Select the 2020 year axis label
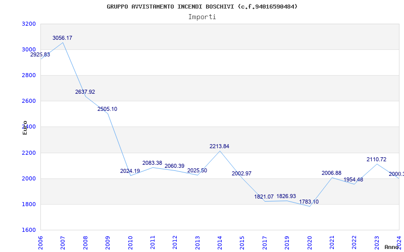 [x=310, y=243]
